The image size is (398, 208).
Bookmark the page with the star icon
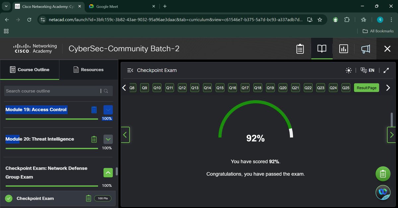320,20
